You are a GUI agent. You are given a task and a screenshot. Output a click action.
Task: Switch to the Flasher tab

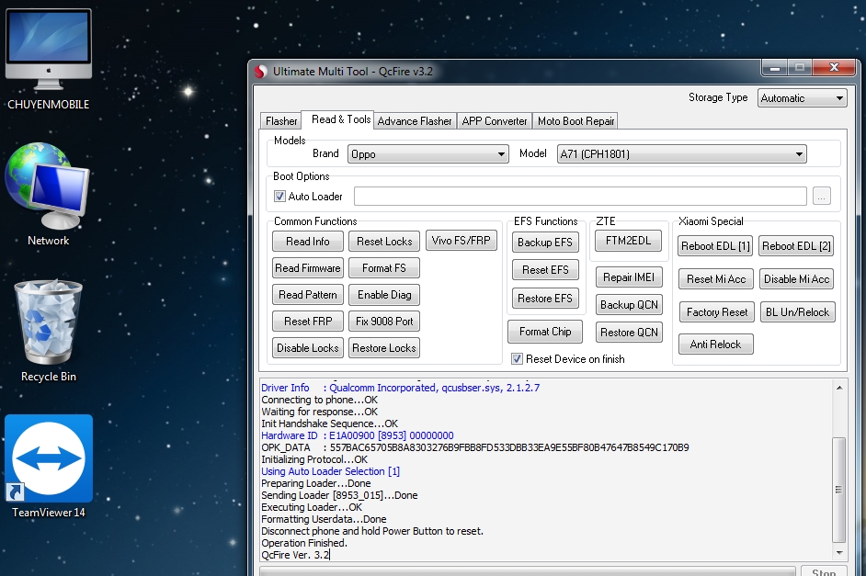coord(281,121)
